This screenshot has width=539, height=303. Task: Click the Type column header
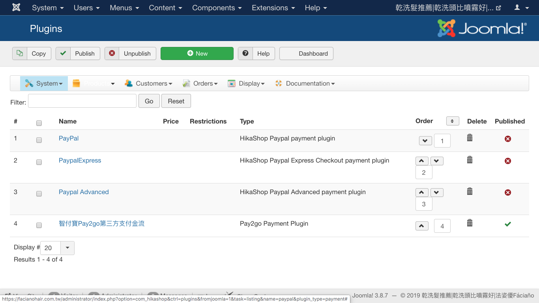247,121
